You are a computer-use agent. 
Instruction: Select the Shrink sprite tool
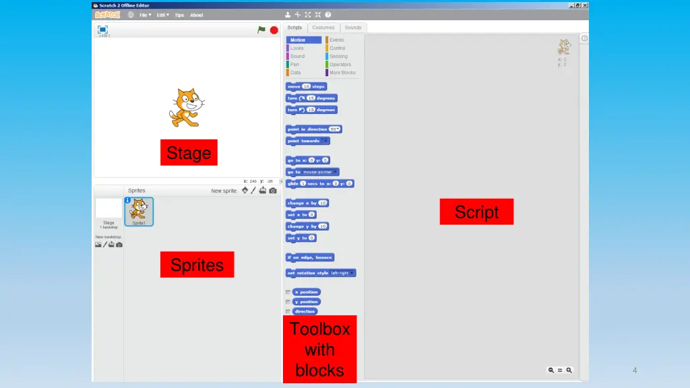[x=318, y=15]
